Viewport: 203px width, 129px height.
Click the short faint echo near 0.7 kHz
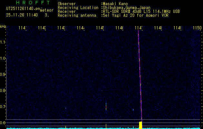pyautogui.click(x=106, y=106)
